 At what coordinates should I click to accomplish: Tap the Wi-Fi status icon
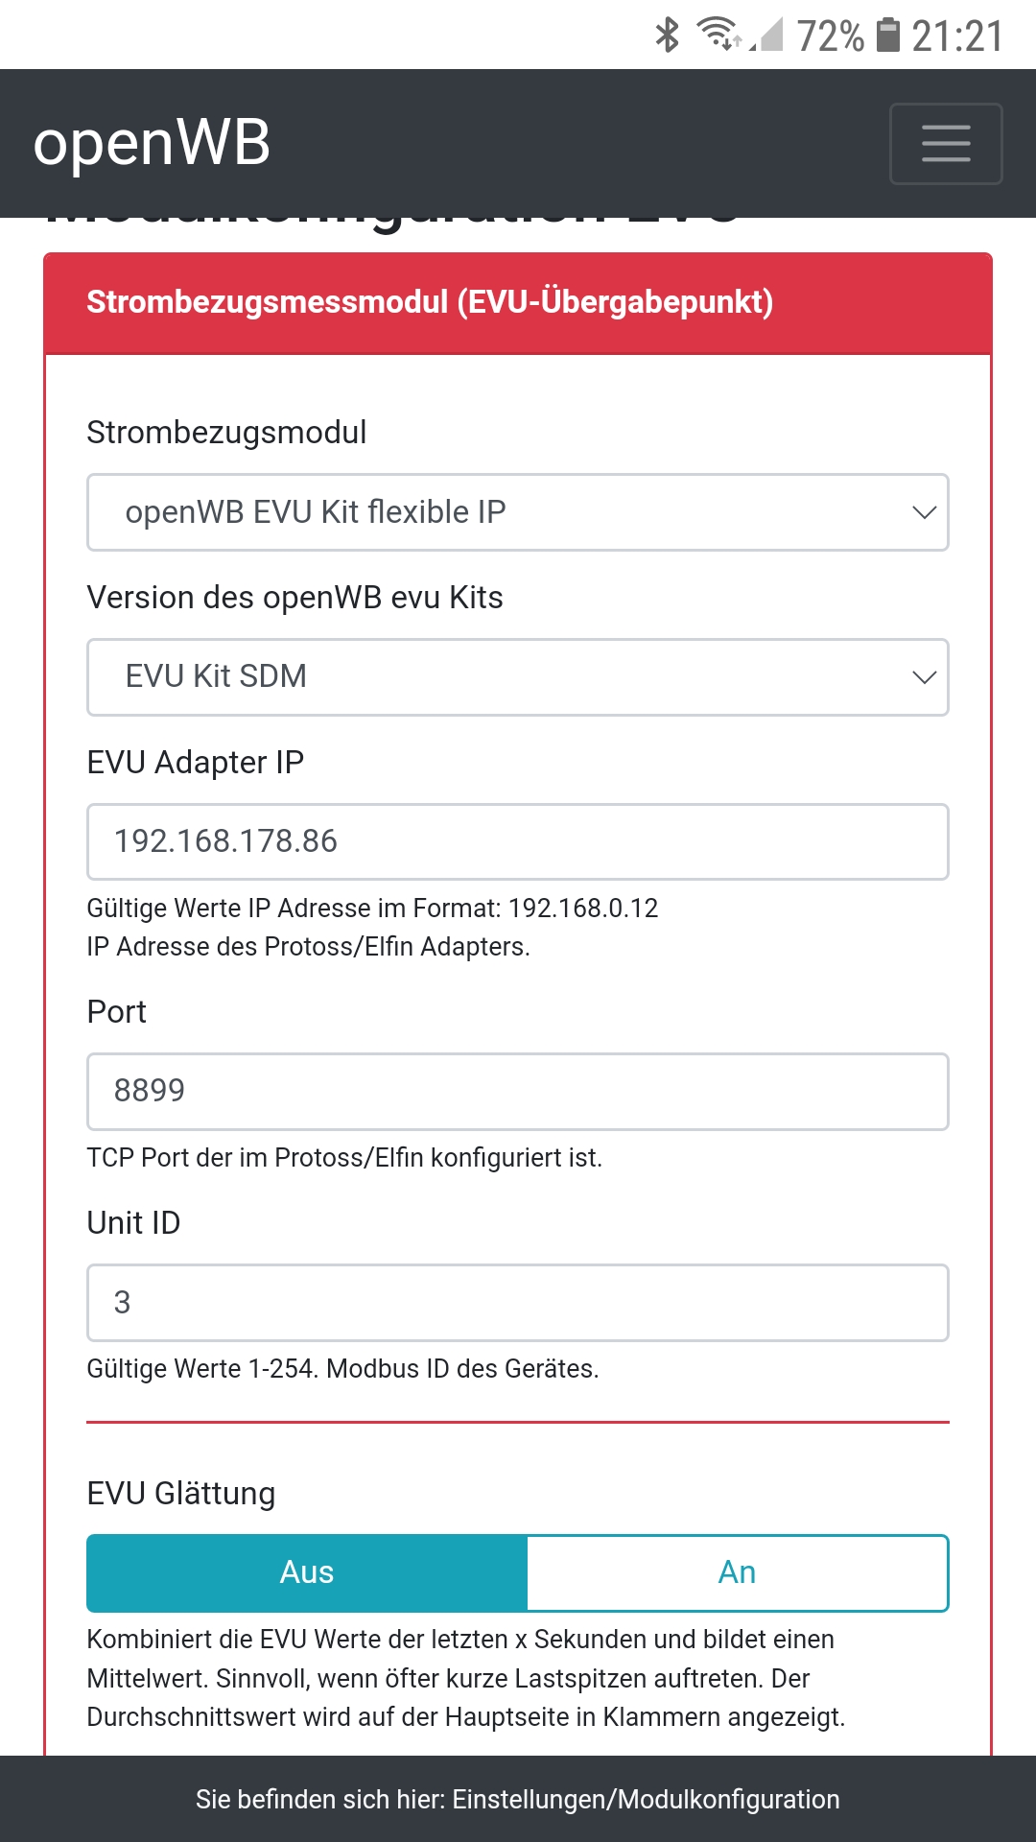point(718,35)
